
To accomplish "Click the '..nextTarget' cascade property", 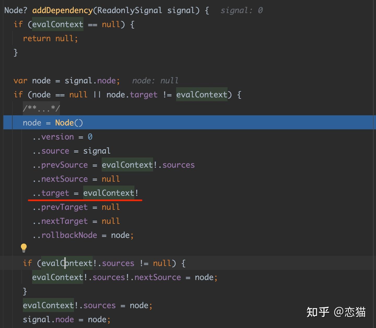I will coord(60,221).
